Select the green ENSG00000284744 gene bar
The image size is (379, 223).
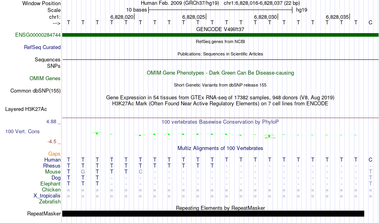coord(220,35)
